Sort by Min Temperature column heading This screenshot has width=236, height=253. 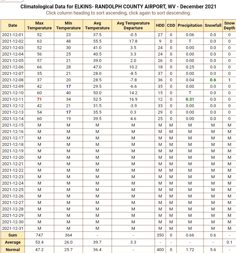[x=68, y=25]
